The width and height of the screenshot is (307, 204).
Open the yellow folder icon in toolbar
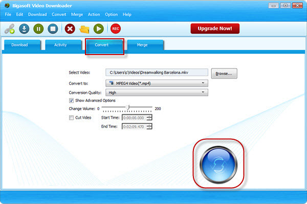pos(84,29)
